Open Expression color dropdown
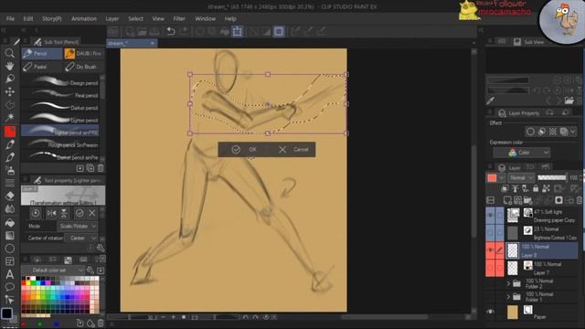Image resolution: width=585 pixels, height=329 pixels. point(522,153)
